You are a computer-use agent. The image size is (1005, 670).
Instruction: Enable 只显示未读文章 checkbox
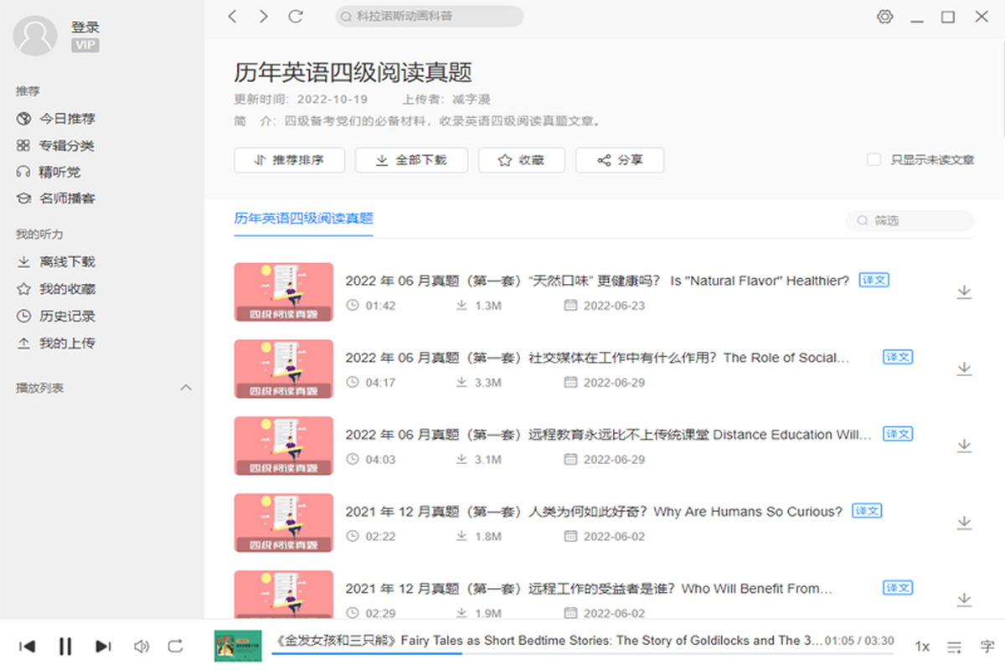pos(874,160)
